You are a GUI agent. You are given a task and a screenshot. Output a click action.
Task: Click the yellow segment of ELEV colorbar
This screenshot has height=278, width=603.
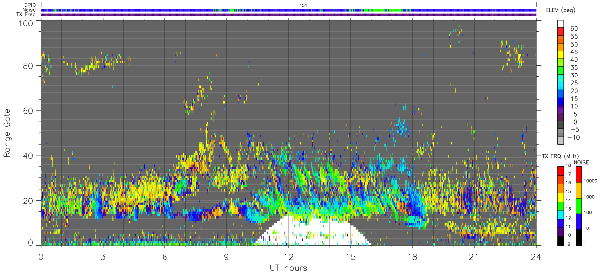point(561,55)
